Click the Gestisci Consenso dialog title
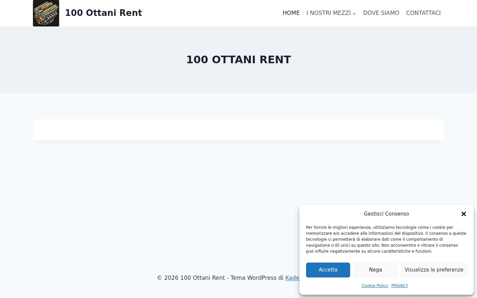This screenshot has height=298, width=477. point(386,214)
